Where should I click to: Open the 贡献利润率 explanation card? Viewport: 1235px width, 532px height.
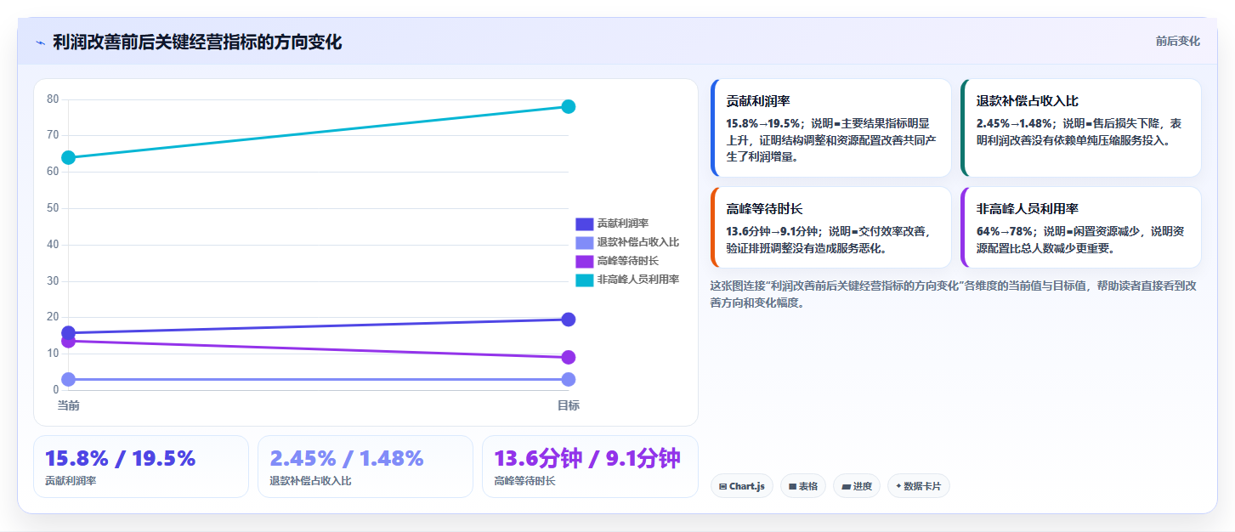point(830,128)
